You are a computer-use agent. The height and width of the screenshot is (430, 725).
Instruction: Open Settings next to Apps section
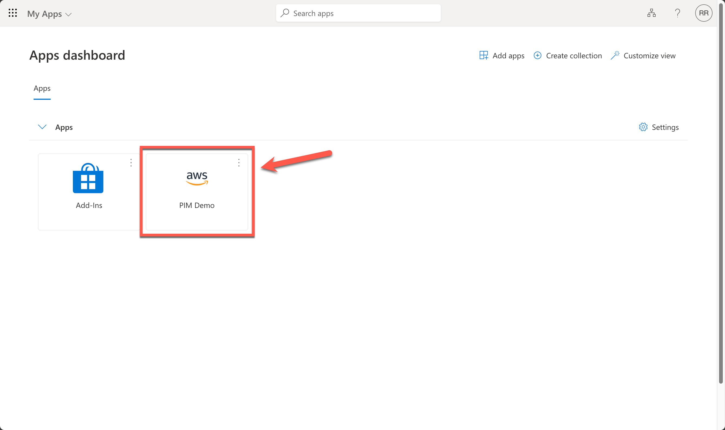[x=665, y=127]
